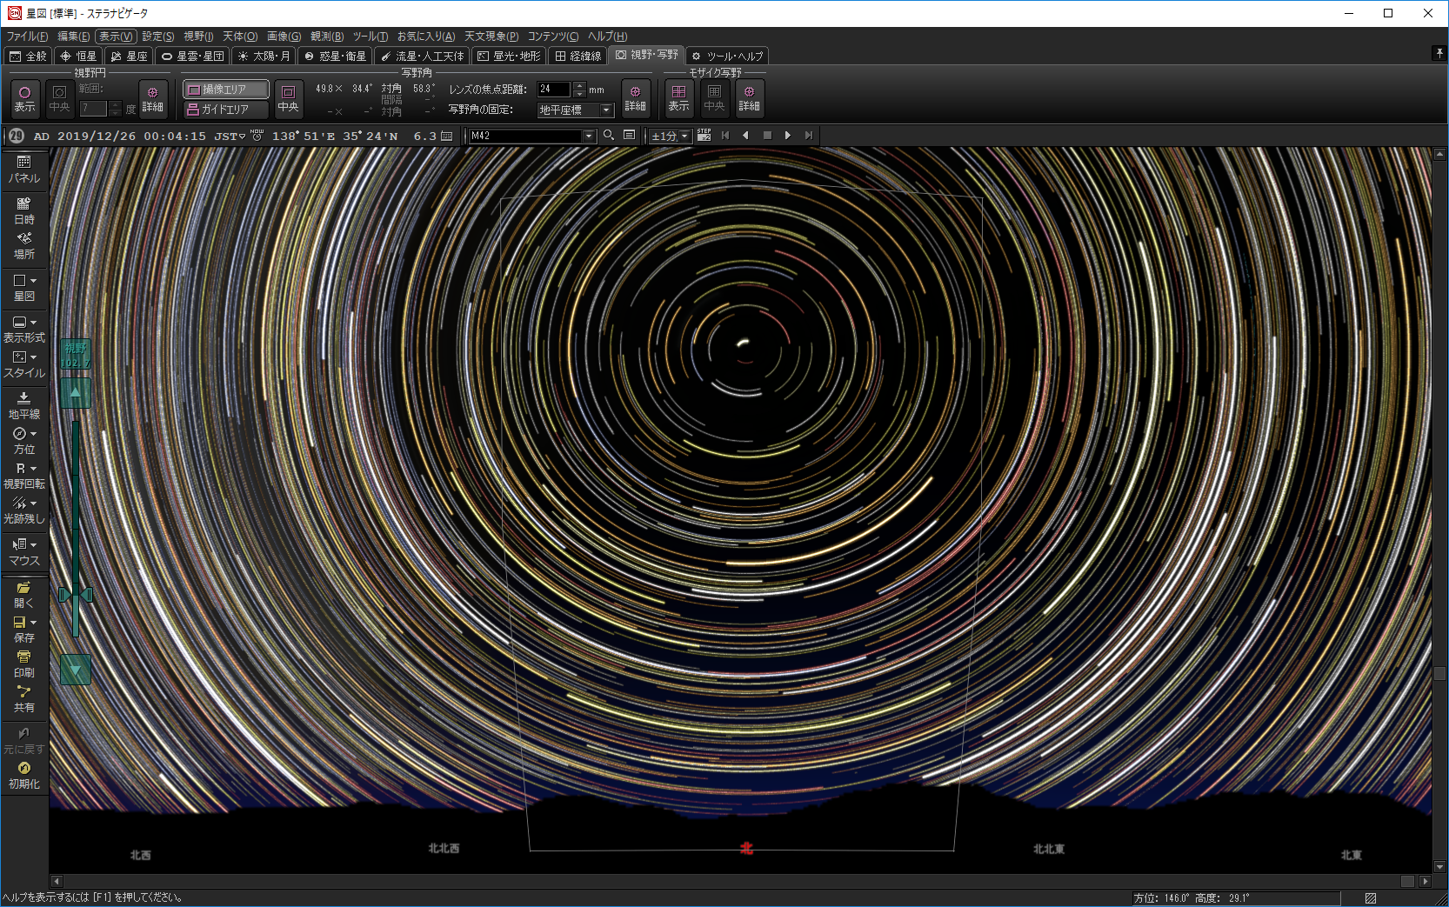Click the location 138°51'E 35°24'N display
The width and height of the screenshot is (1449, 907).
click(335, 137)
